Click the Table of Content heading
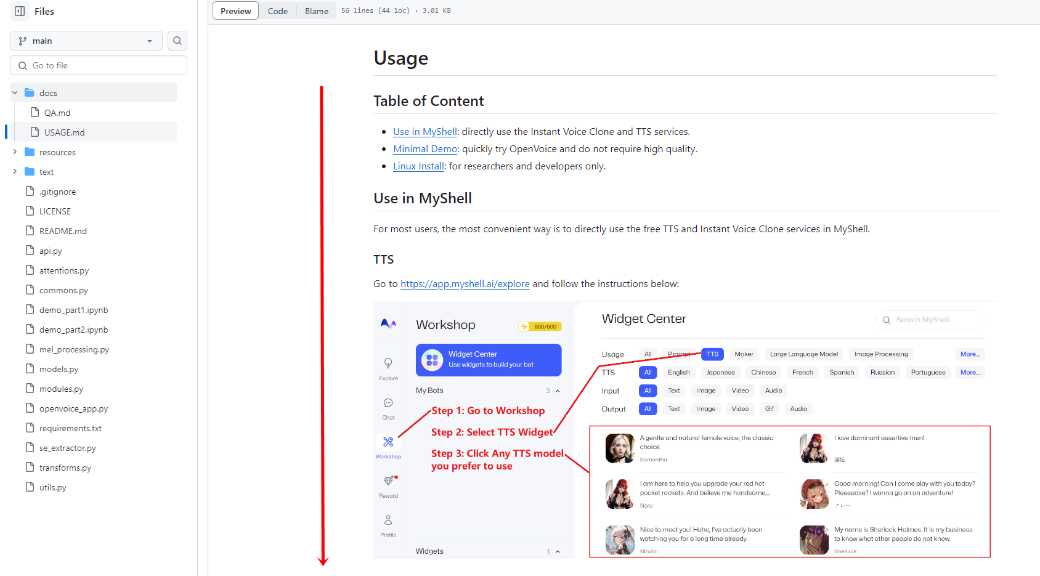This screenshot has width=1040, height=576. (429, 101)
